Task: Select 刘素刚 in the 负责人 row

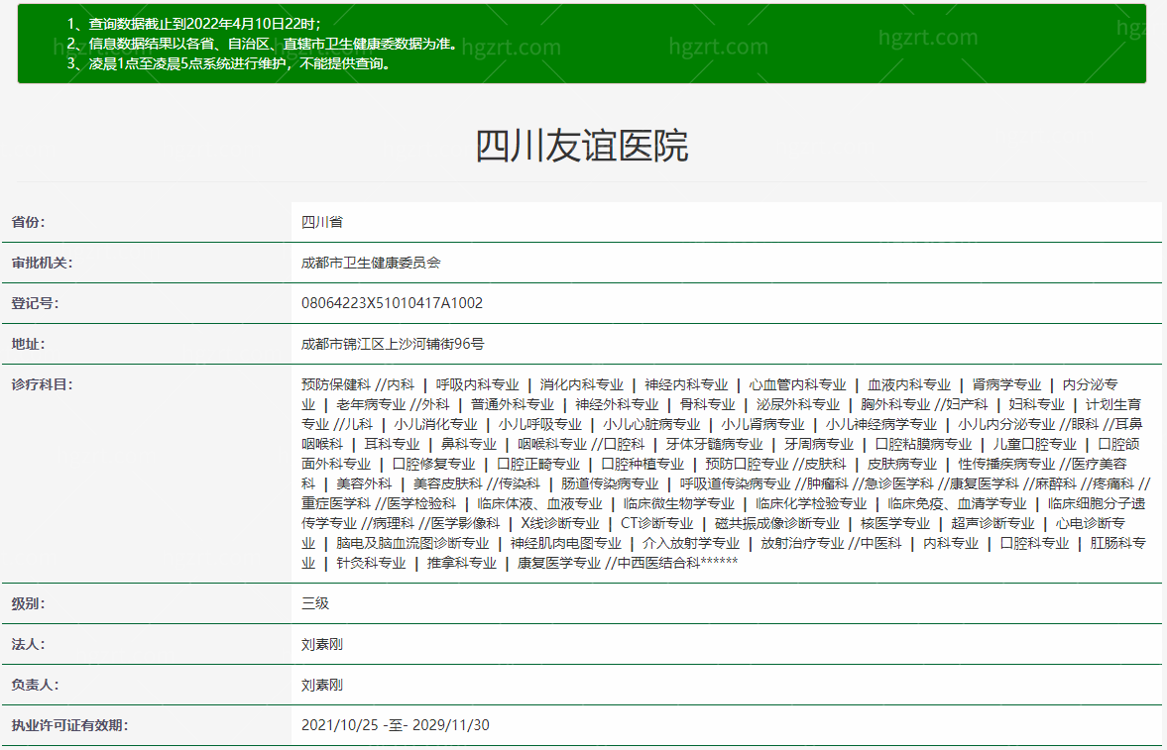Action: click(322, 685)
